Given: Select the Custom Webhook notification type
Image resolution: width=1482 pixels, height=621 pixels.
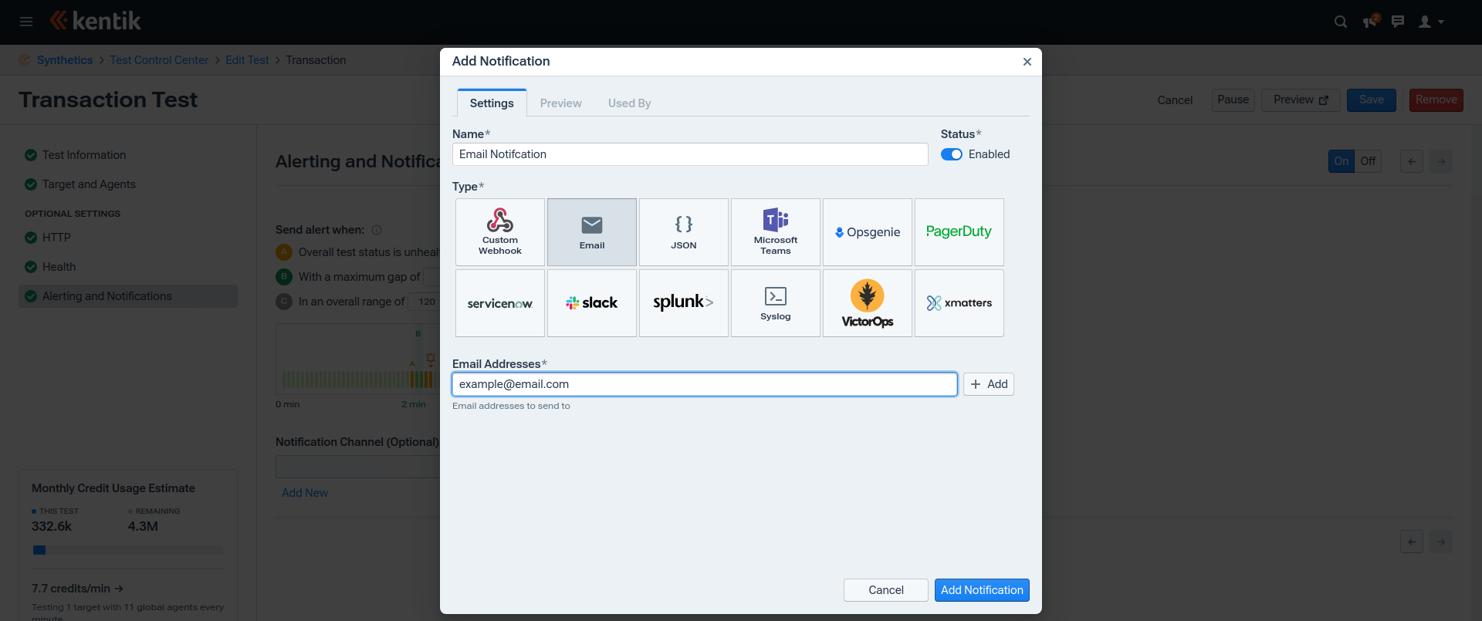Looking at the screenshot, I should (500, 232).
